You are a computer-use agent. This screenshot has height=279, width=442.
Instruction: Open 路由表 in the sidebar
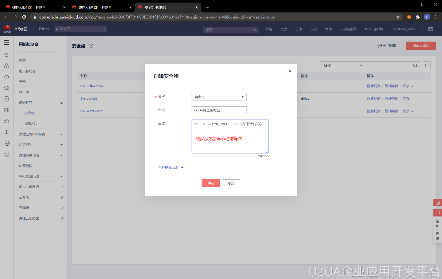click(x=24, y=92)
